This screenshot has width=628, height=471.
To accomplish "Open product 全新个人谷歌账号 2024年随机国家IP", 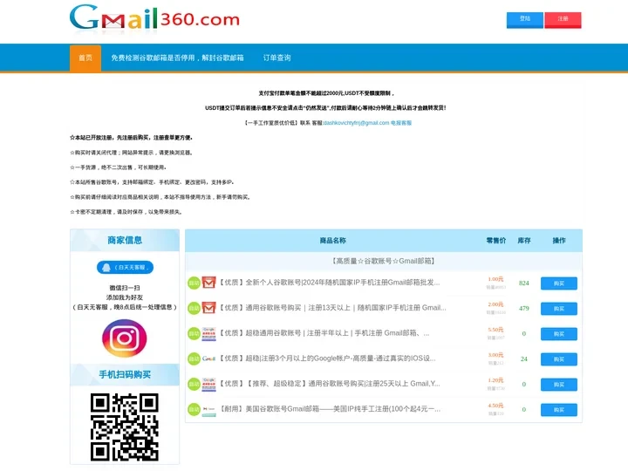I will point(330,283).
